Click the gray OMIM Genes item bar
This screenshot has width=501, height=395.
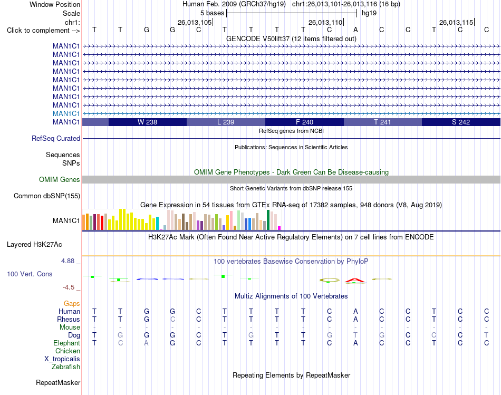pos(291,180)
